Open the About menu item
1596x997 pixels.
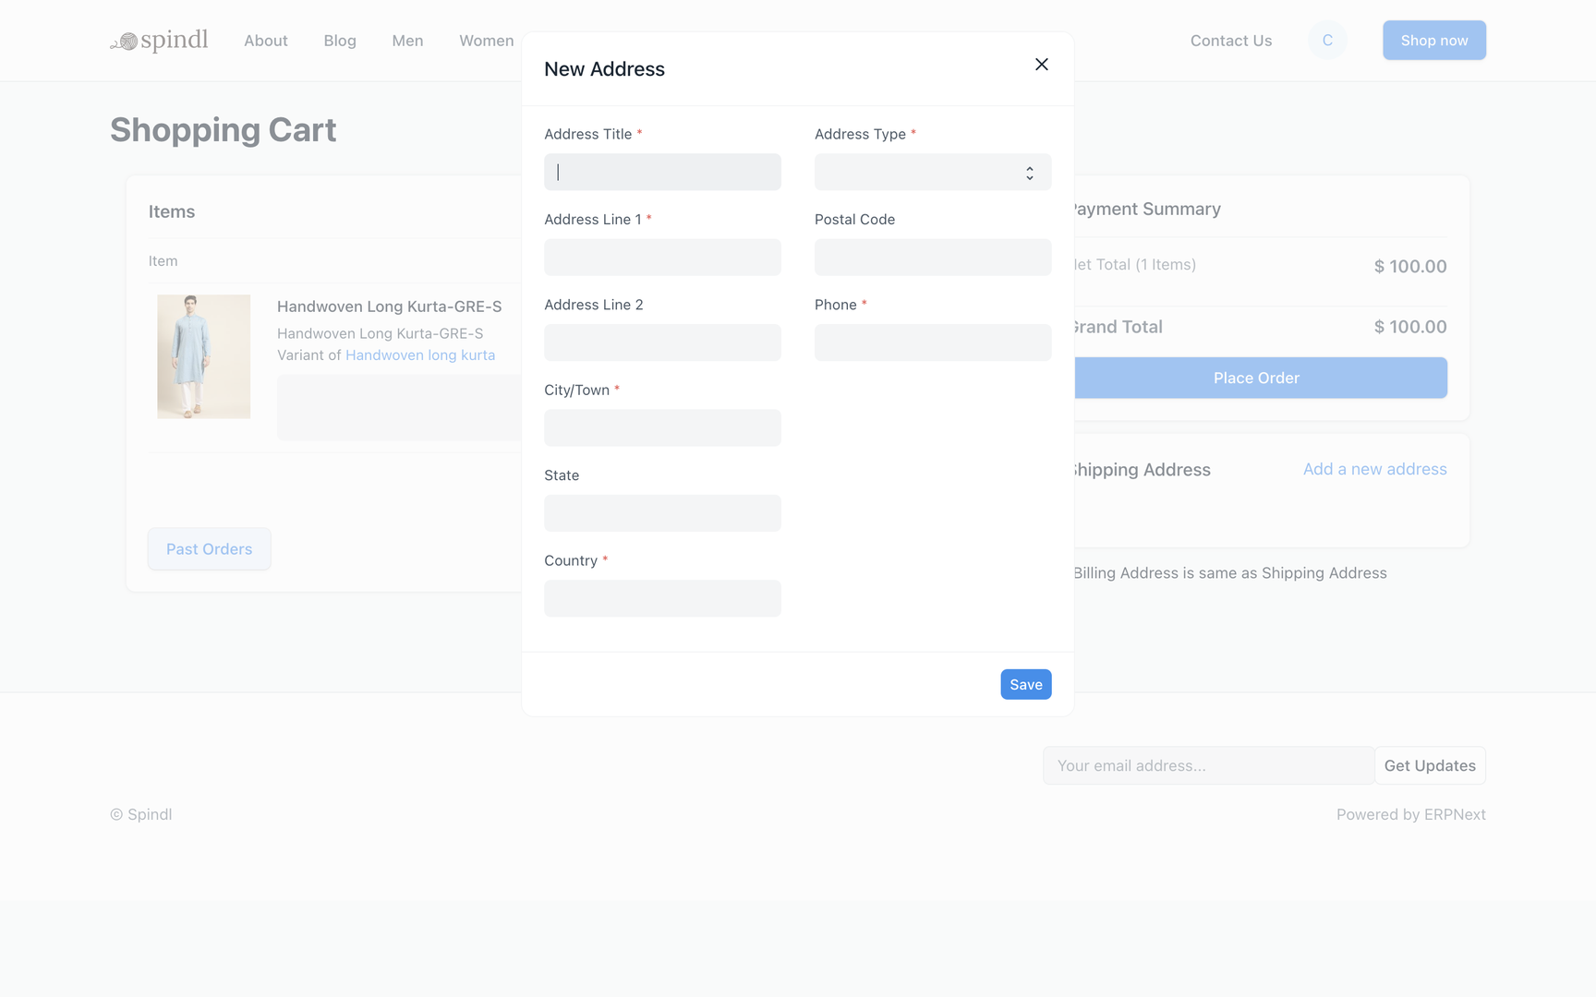click(x=266, y=41)
